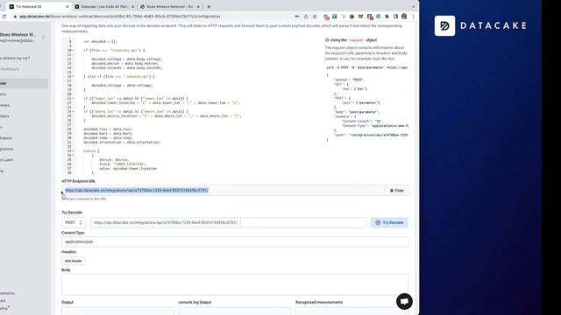Reload the current page
The image size is (561, 315).
[4, 17]
